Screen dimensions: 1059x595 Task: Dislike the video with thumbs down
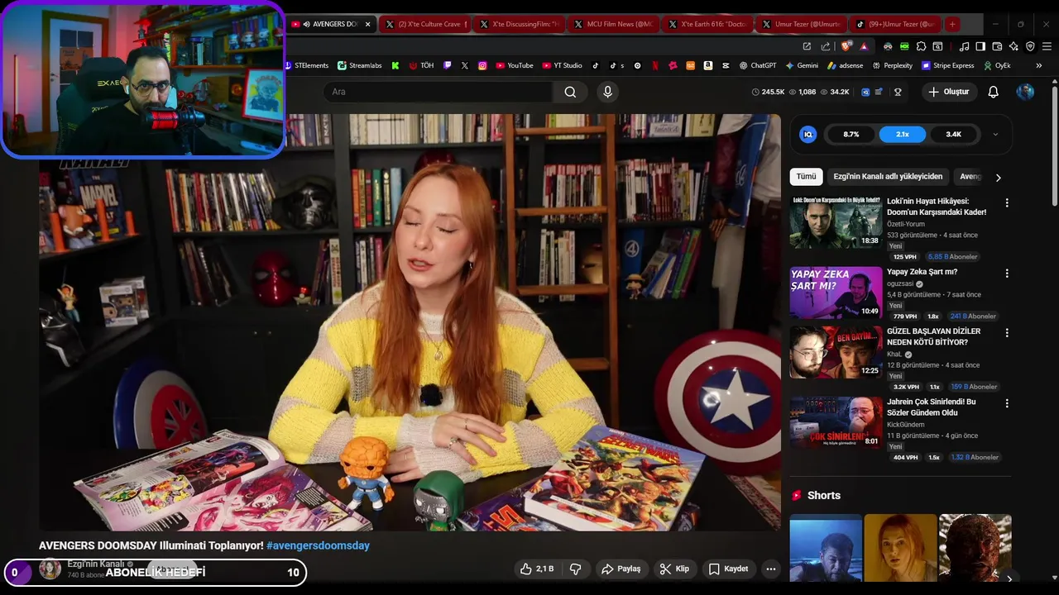[x=576, y=569]
